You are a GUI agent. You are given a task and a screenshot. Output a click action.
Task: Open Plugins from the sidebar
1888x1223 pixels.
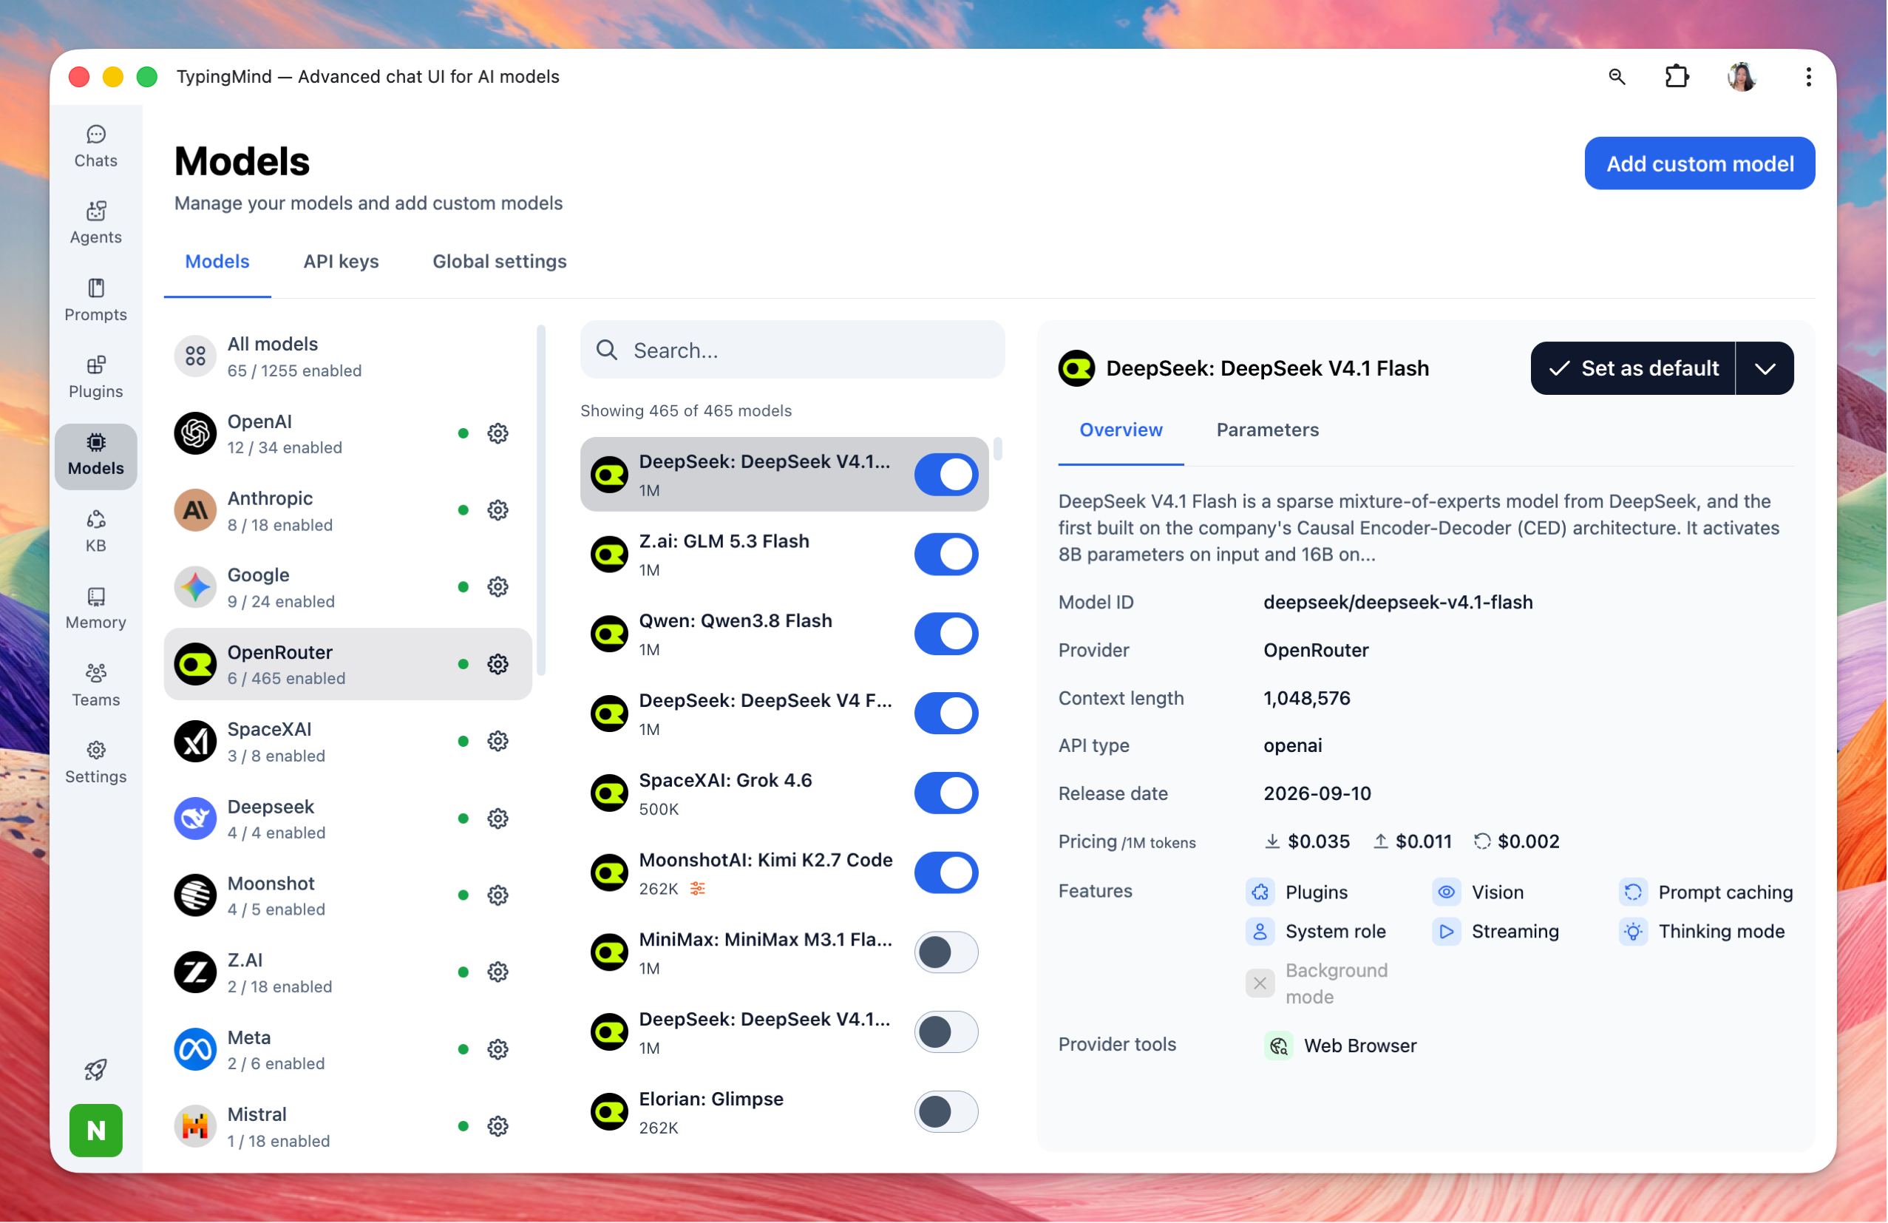96,378
